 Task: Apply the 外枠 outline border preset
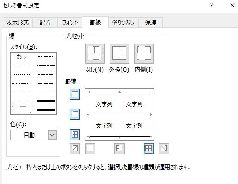(119, 53)
